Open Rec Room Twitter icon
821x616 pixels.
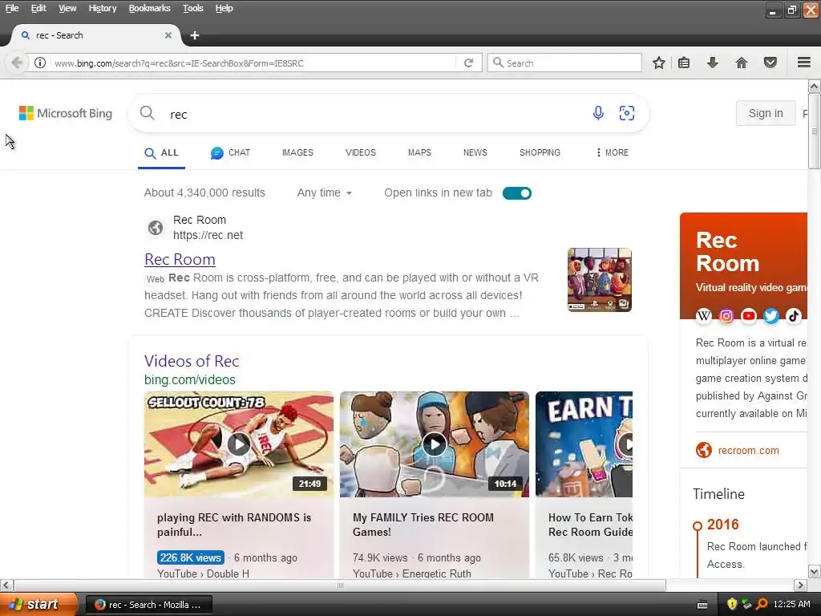click(771, 315)
